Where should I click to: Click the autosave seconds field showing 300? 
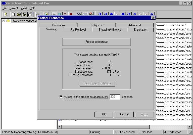click(x=115, y=97)
